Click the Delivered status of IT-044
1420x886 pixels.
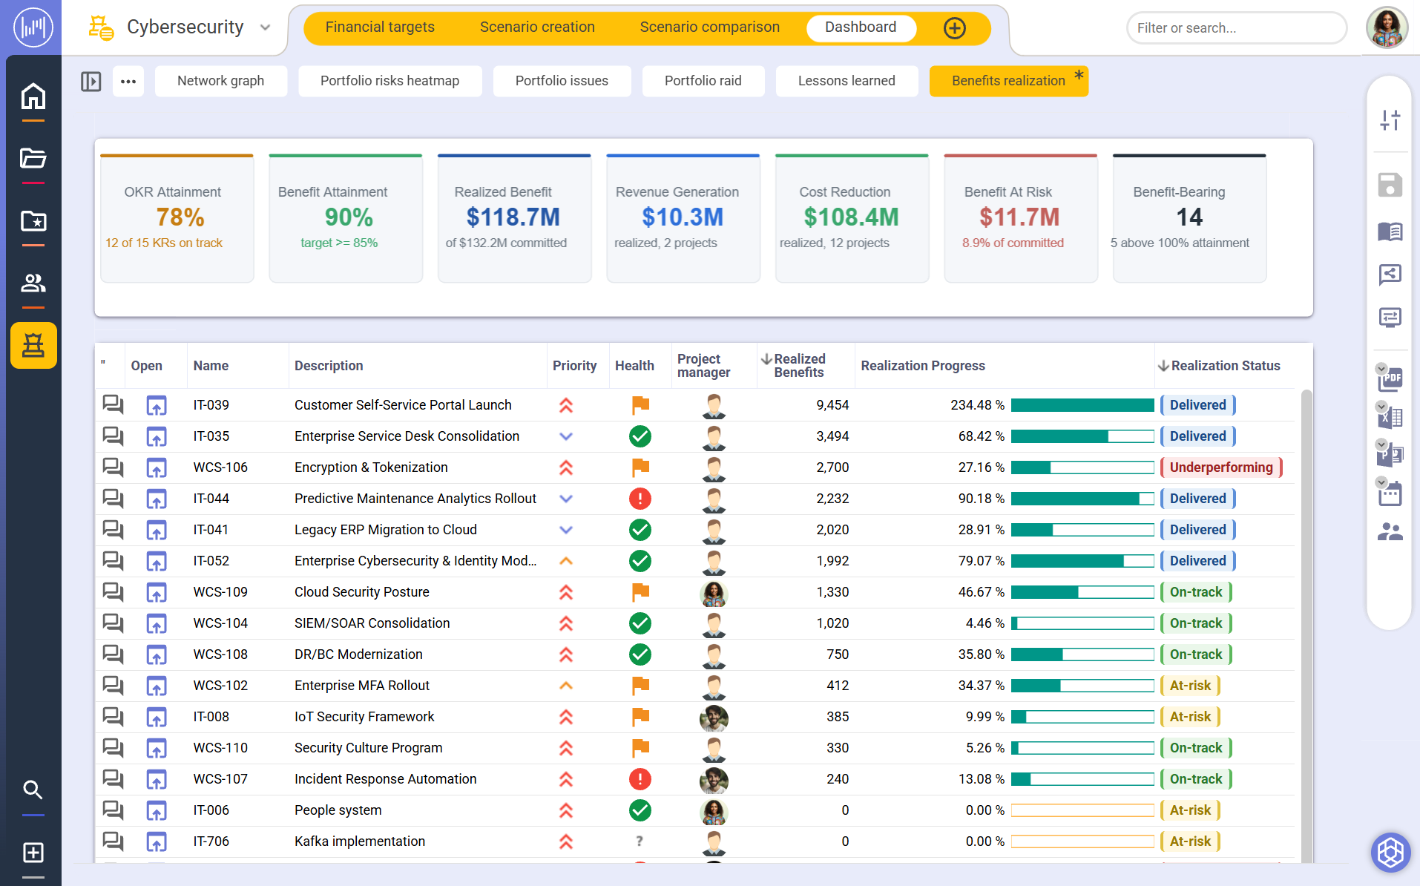point(1197,499)
